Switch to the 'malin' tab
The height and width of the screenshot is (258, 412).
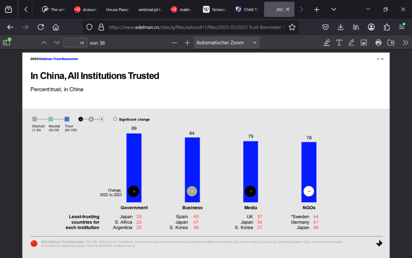(182, 9)
